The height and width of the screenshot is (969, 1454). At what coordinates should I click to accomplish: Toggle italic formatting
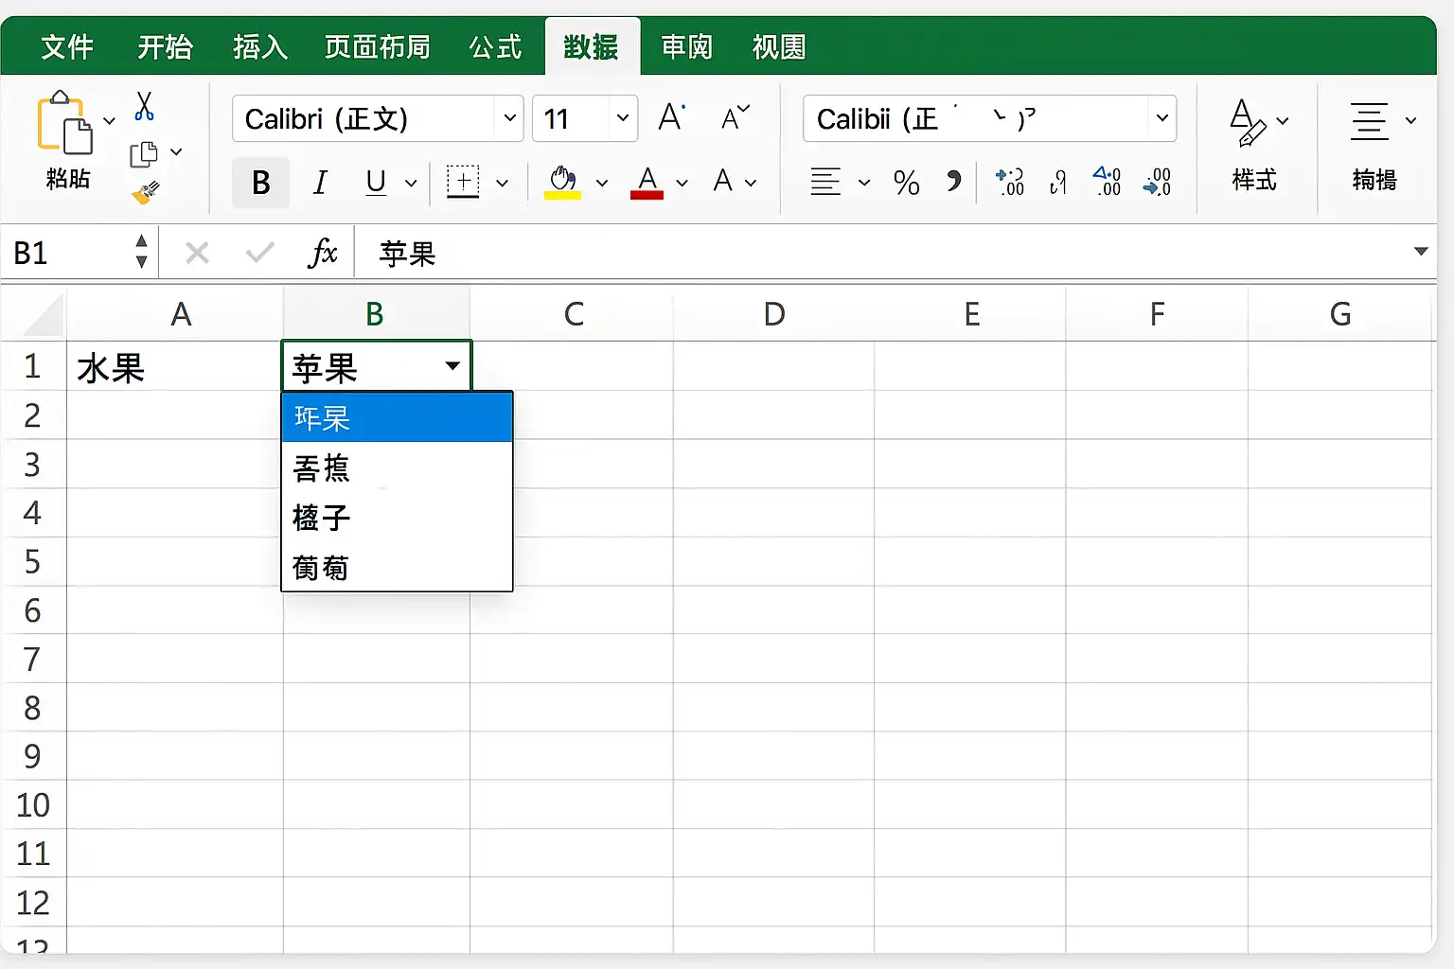coord(320,182)
